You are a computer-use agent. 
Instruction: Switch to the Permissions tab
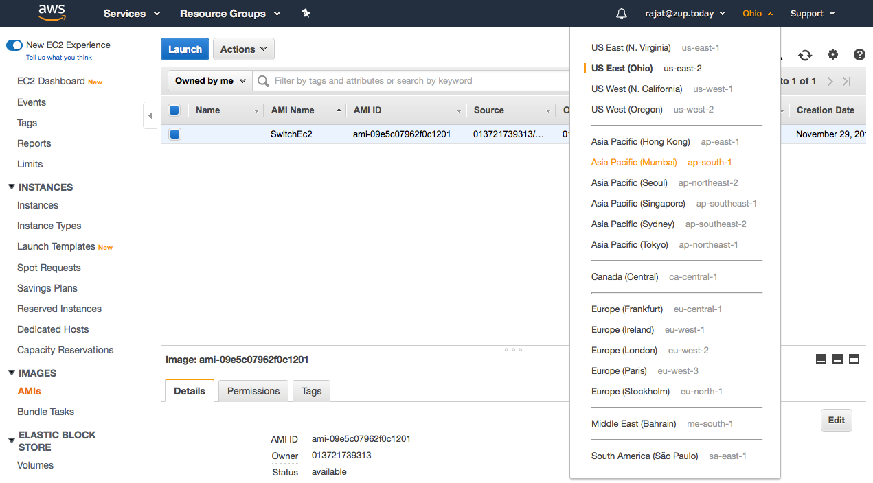pyautogui.click(x=253, y=391)
